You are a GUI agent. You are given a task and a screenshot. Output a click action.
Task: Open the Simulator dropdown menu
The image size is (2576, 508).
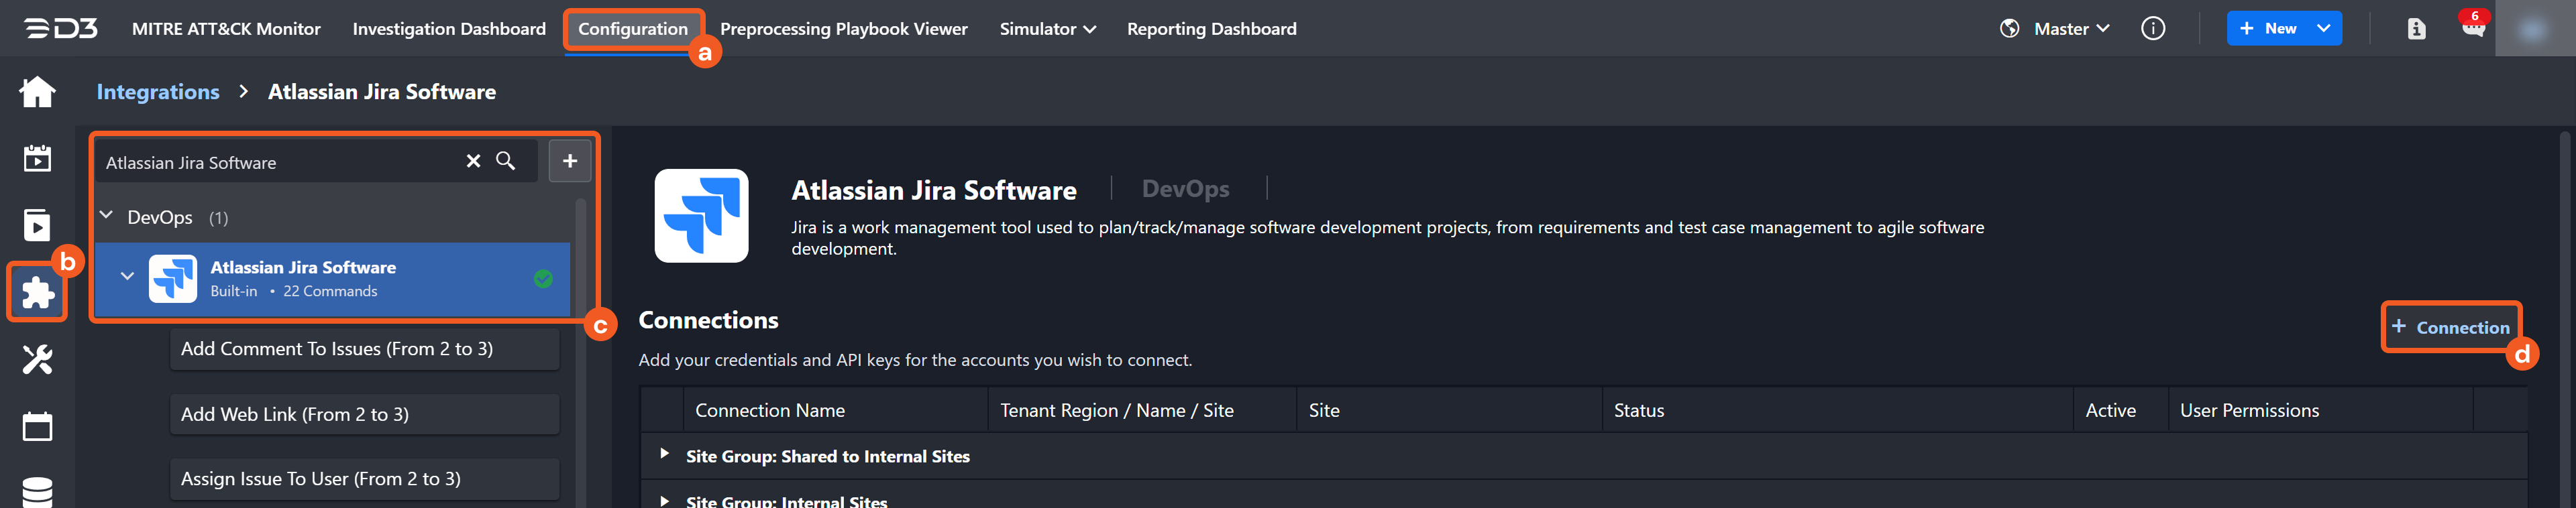1047,29
